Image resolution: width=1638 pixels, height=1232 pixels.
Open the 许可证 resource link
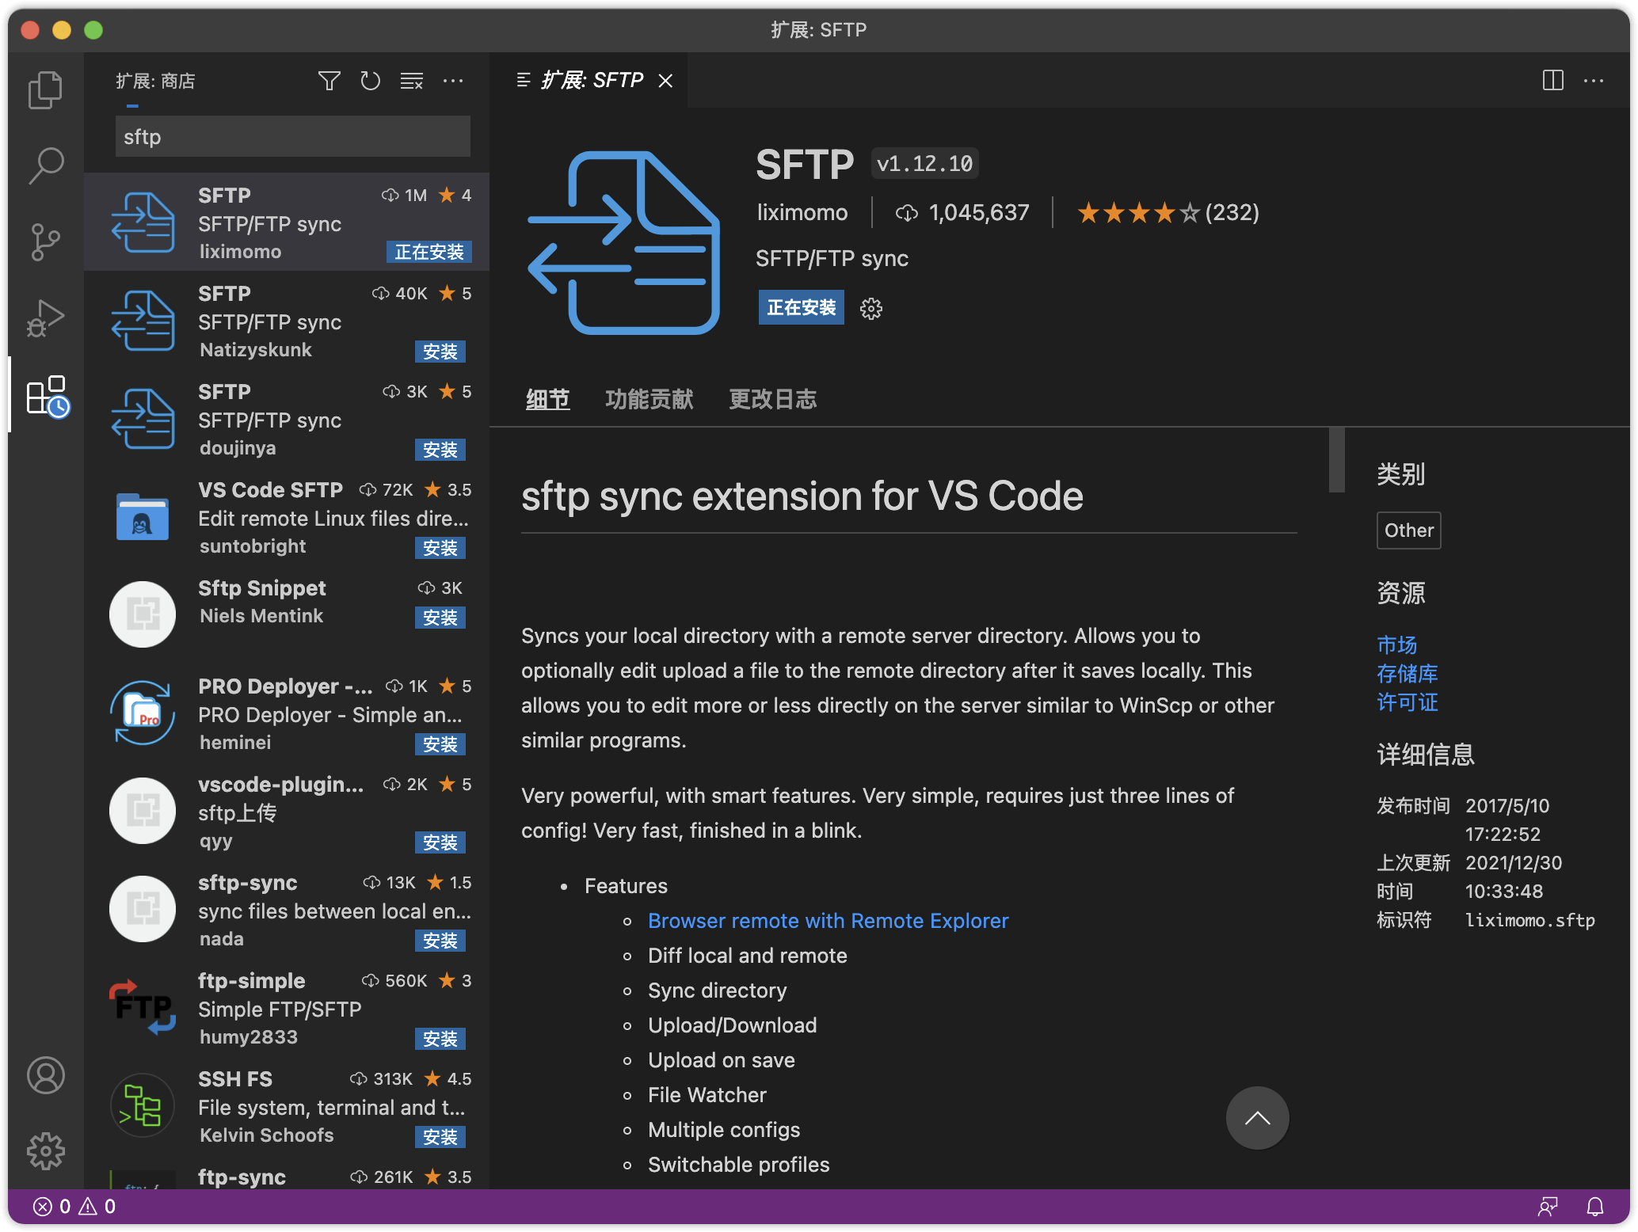(x=1407, y=702)
